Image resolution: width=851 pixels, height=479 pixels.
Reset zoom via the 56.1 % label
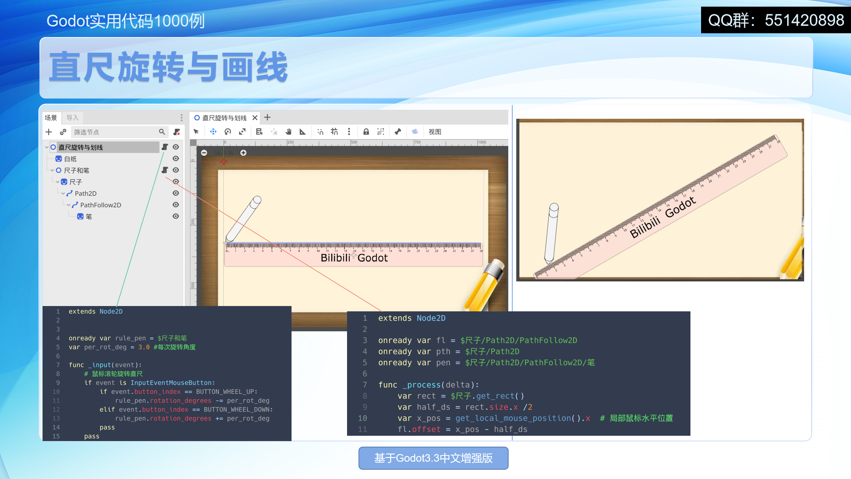coord(224,153)
